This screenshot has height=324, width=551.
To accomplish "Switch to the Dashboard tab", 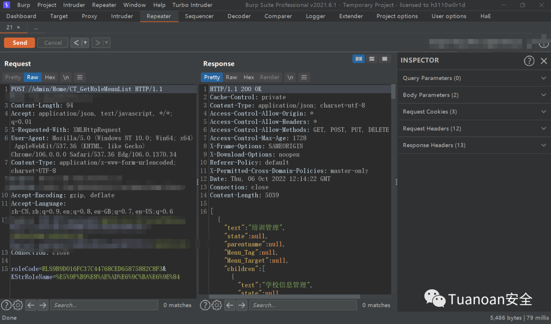I will [x=21, y=16].
